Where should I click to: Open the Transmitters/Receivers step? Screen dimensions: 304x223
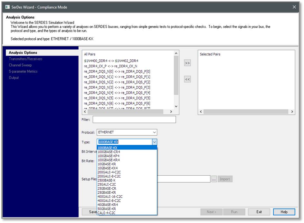pyautogui.click(x=25, y=59)
